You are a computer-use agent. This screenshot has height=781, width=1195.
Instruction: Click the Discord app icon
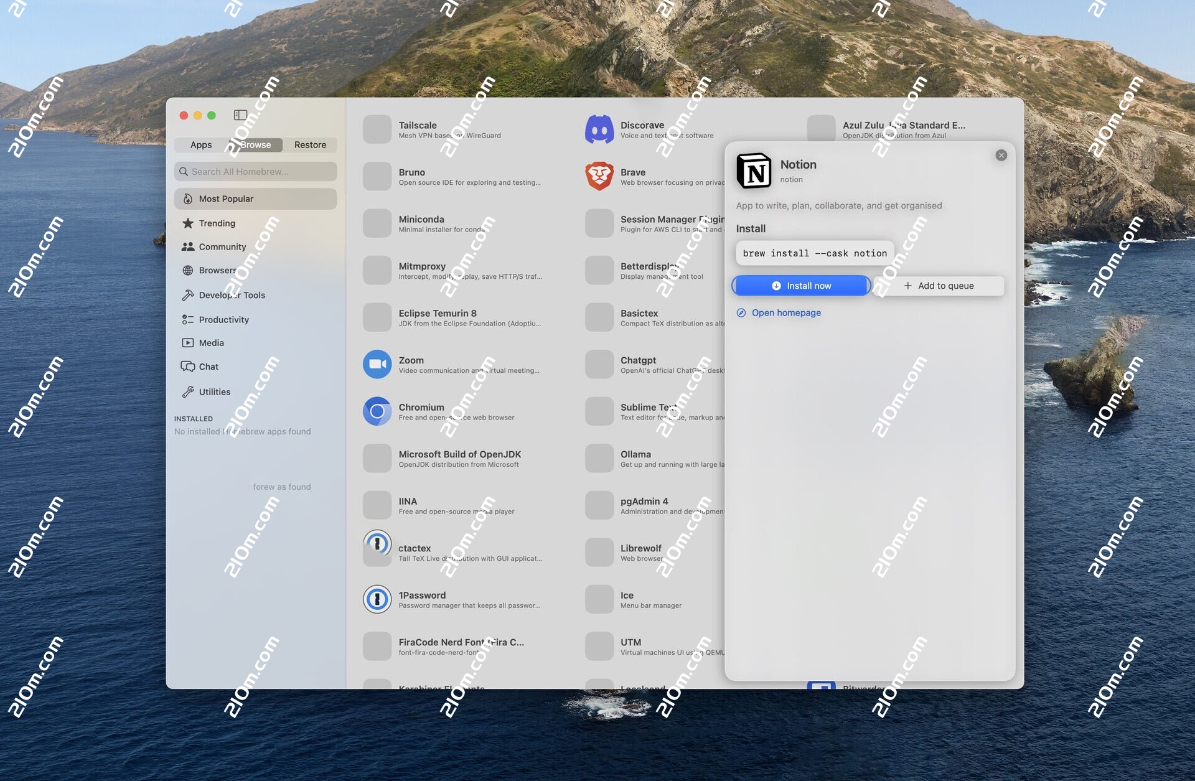pos(599,129)
